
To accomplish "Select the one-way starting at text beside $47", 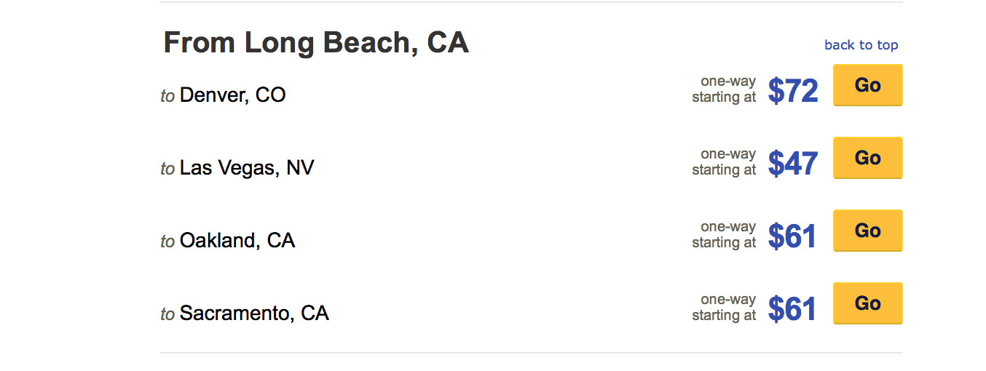I will (724, 162).
